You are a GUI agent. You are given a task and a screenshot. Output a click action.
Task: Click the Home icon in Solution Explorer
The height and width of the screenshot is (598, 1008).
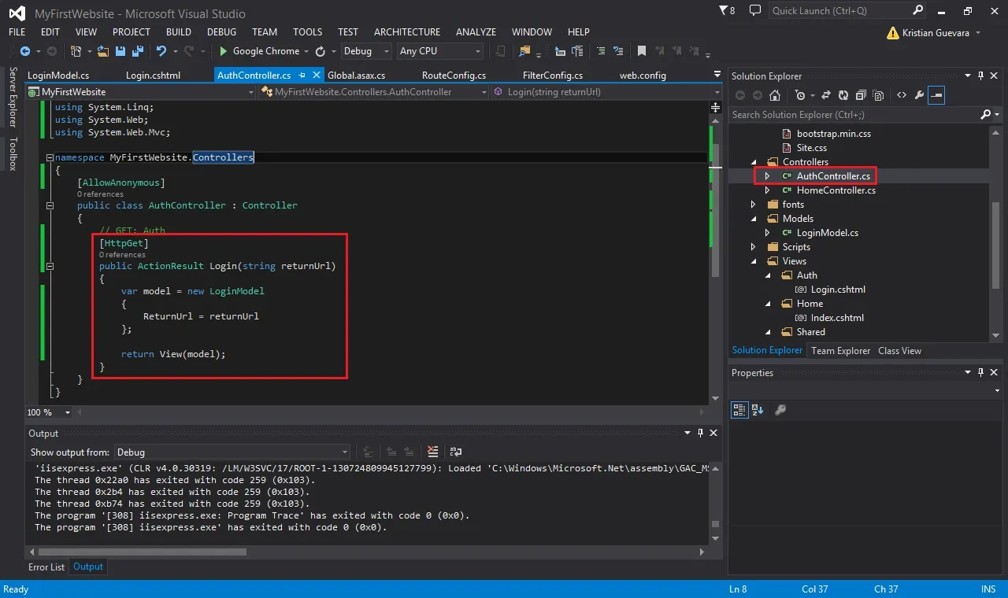pyautogui.click(x=775, y=95)
